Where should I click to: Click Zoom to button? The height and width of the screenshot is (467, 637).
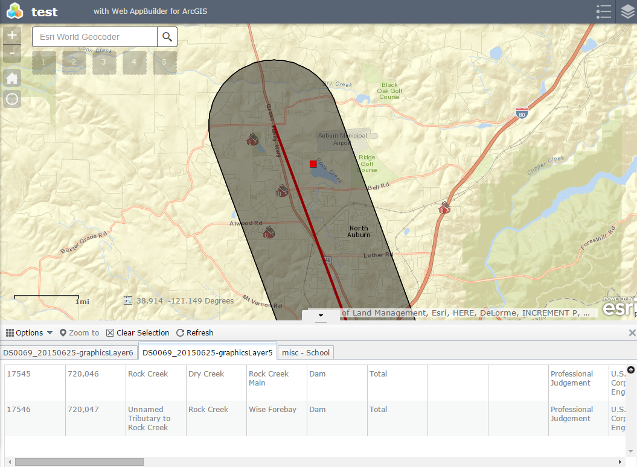click(x=79, y=332)
